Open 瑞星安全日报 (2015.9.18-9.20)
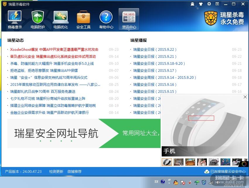The image size is (249, 188). click(x=159, y=63)
